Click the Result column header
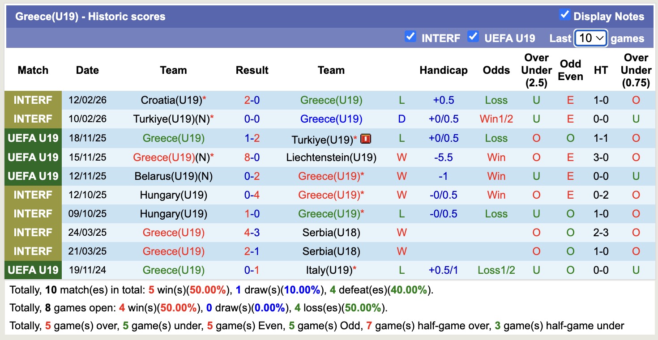The width and height of the screenshot is (658, 340). [x=252, y=70]
